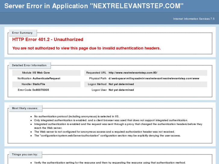Click the Logon User Not yet determined value
Image resolution: width=219 pixels, height=164 pixels.
click(121, 90)
